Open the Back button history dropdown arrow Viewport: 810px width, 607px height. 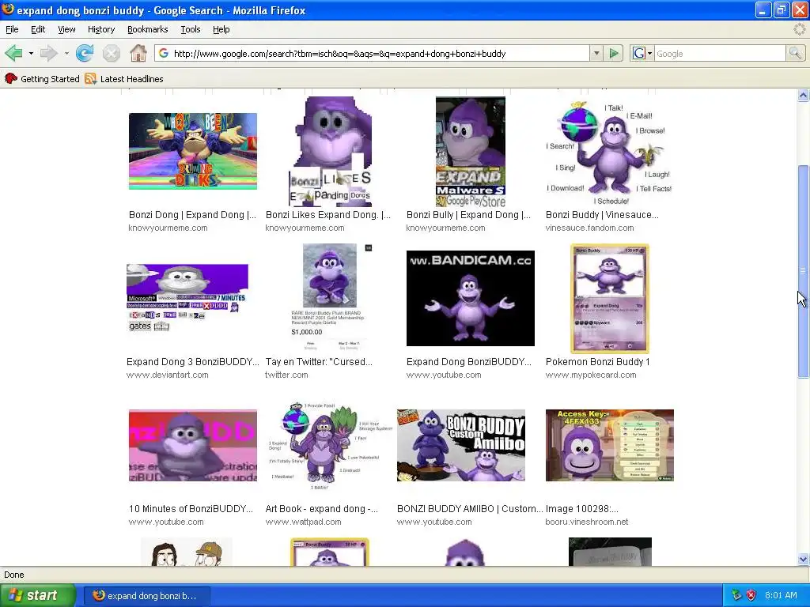point(31,53)
